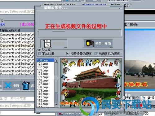Click the 返回主界面 button label
This screenshot has width=155, height=116.
pos(103,44)
